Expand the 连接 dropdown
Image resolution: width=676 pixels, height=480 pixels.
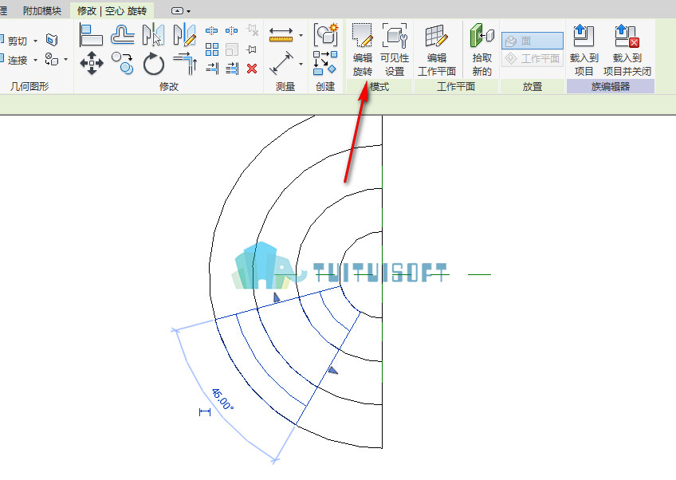(35, 60)
